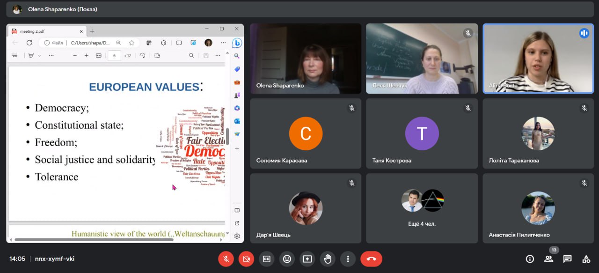The height and width of the screenshot is (273, 599).
Task: Raise your hand in the meeting
Action: (x=328, y=258)
